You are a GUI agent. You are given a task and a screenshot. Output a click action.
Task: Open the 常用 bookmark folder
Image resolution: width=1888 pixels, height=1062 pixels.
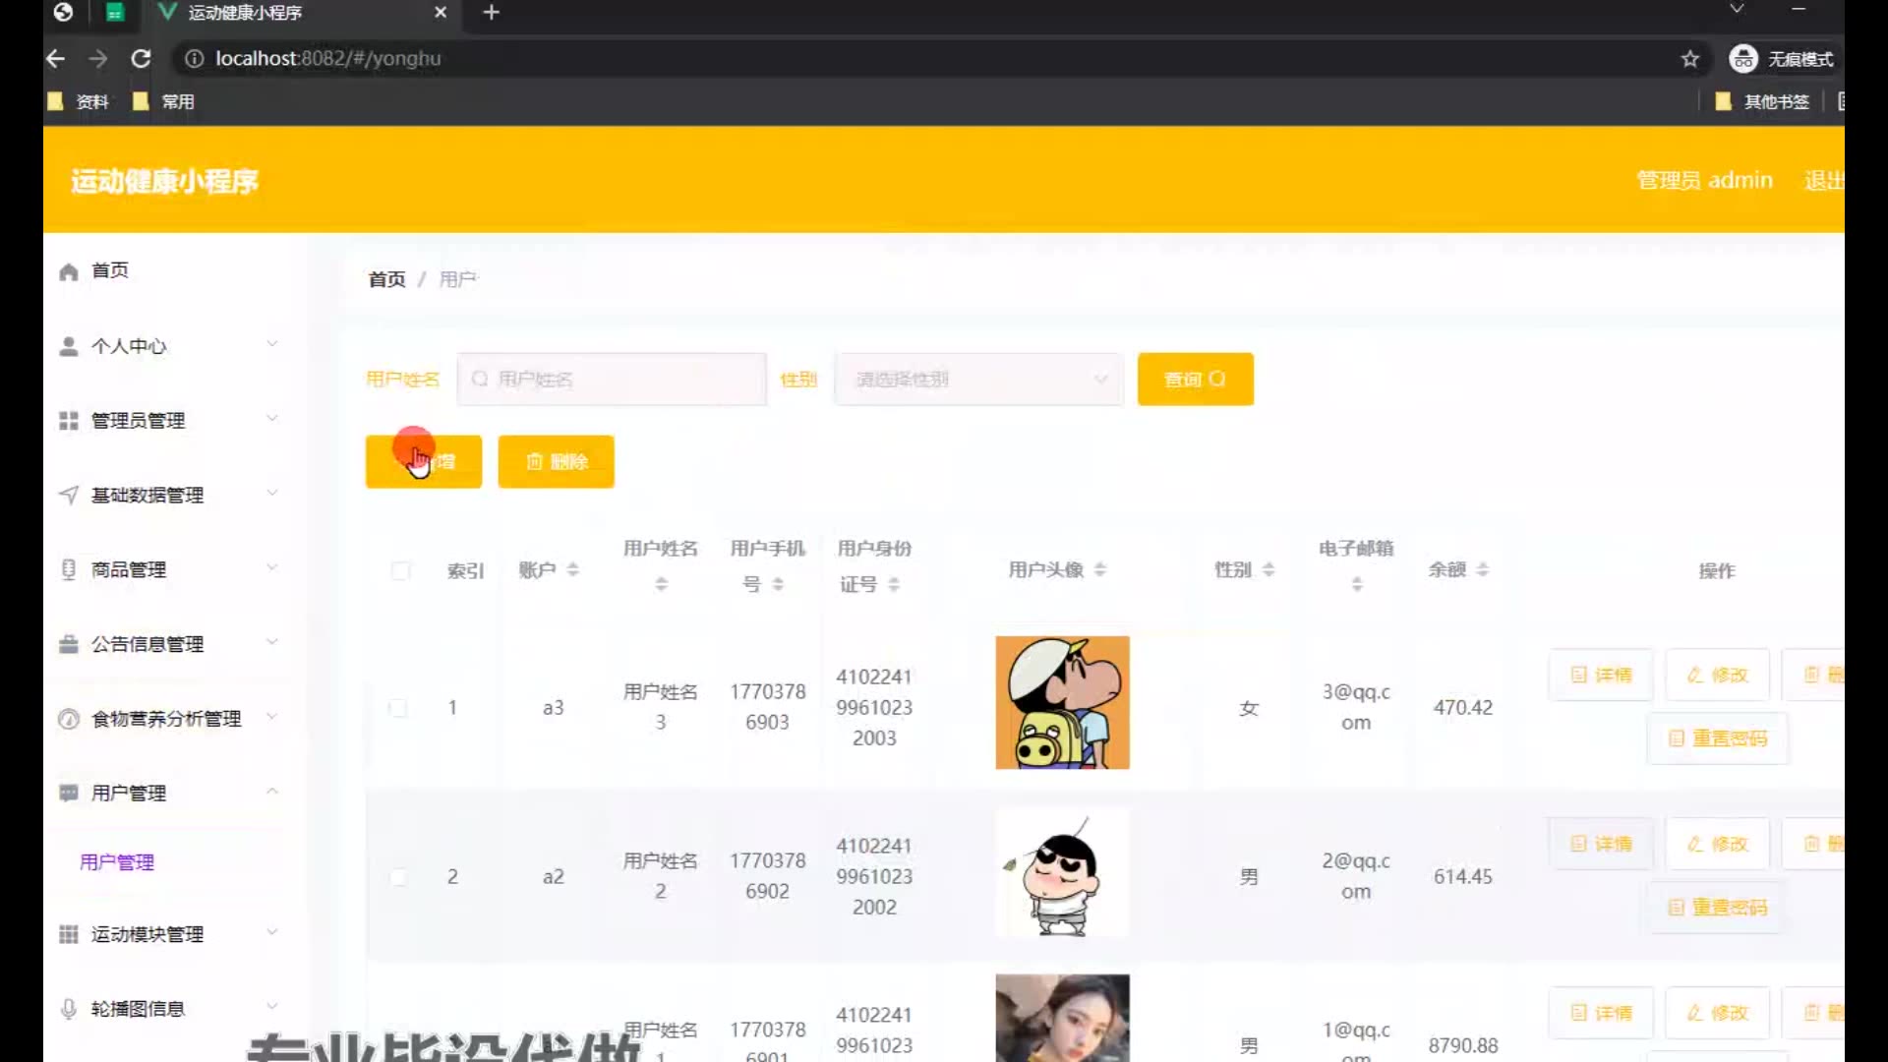tap(163, 101)
